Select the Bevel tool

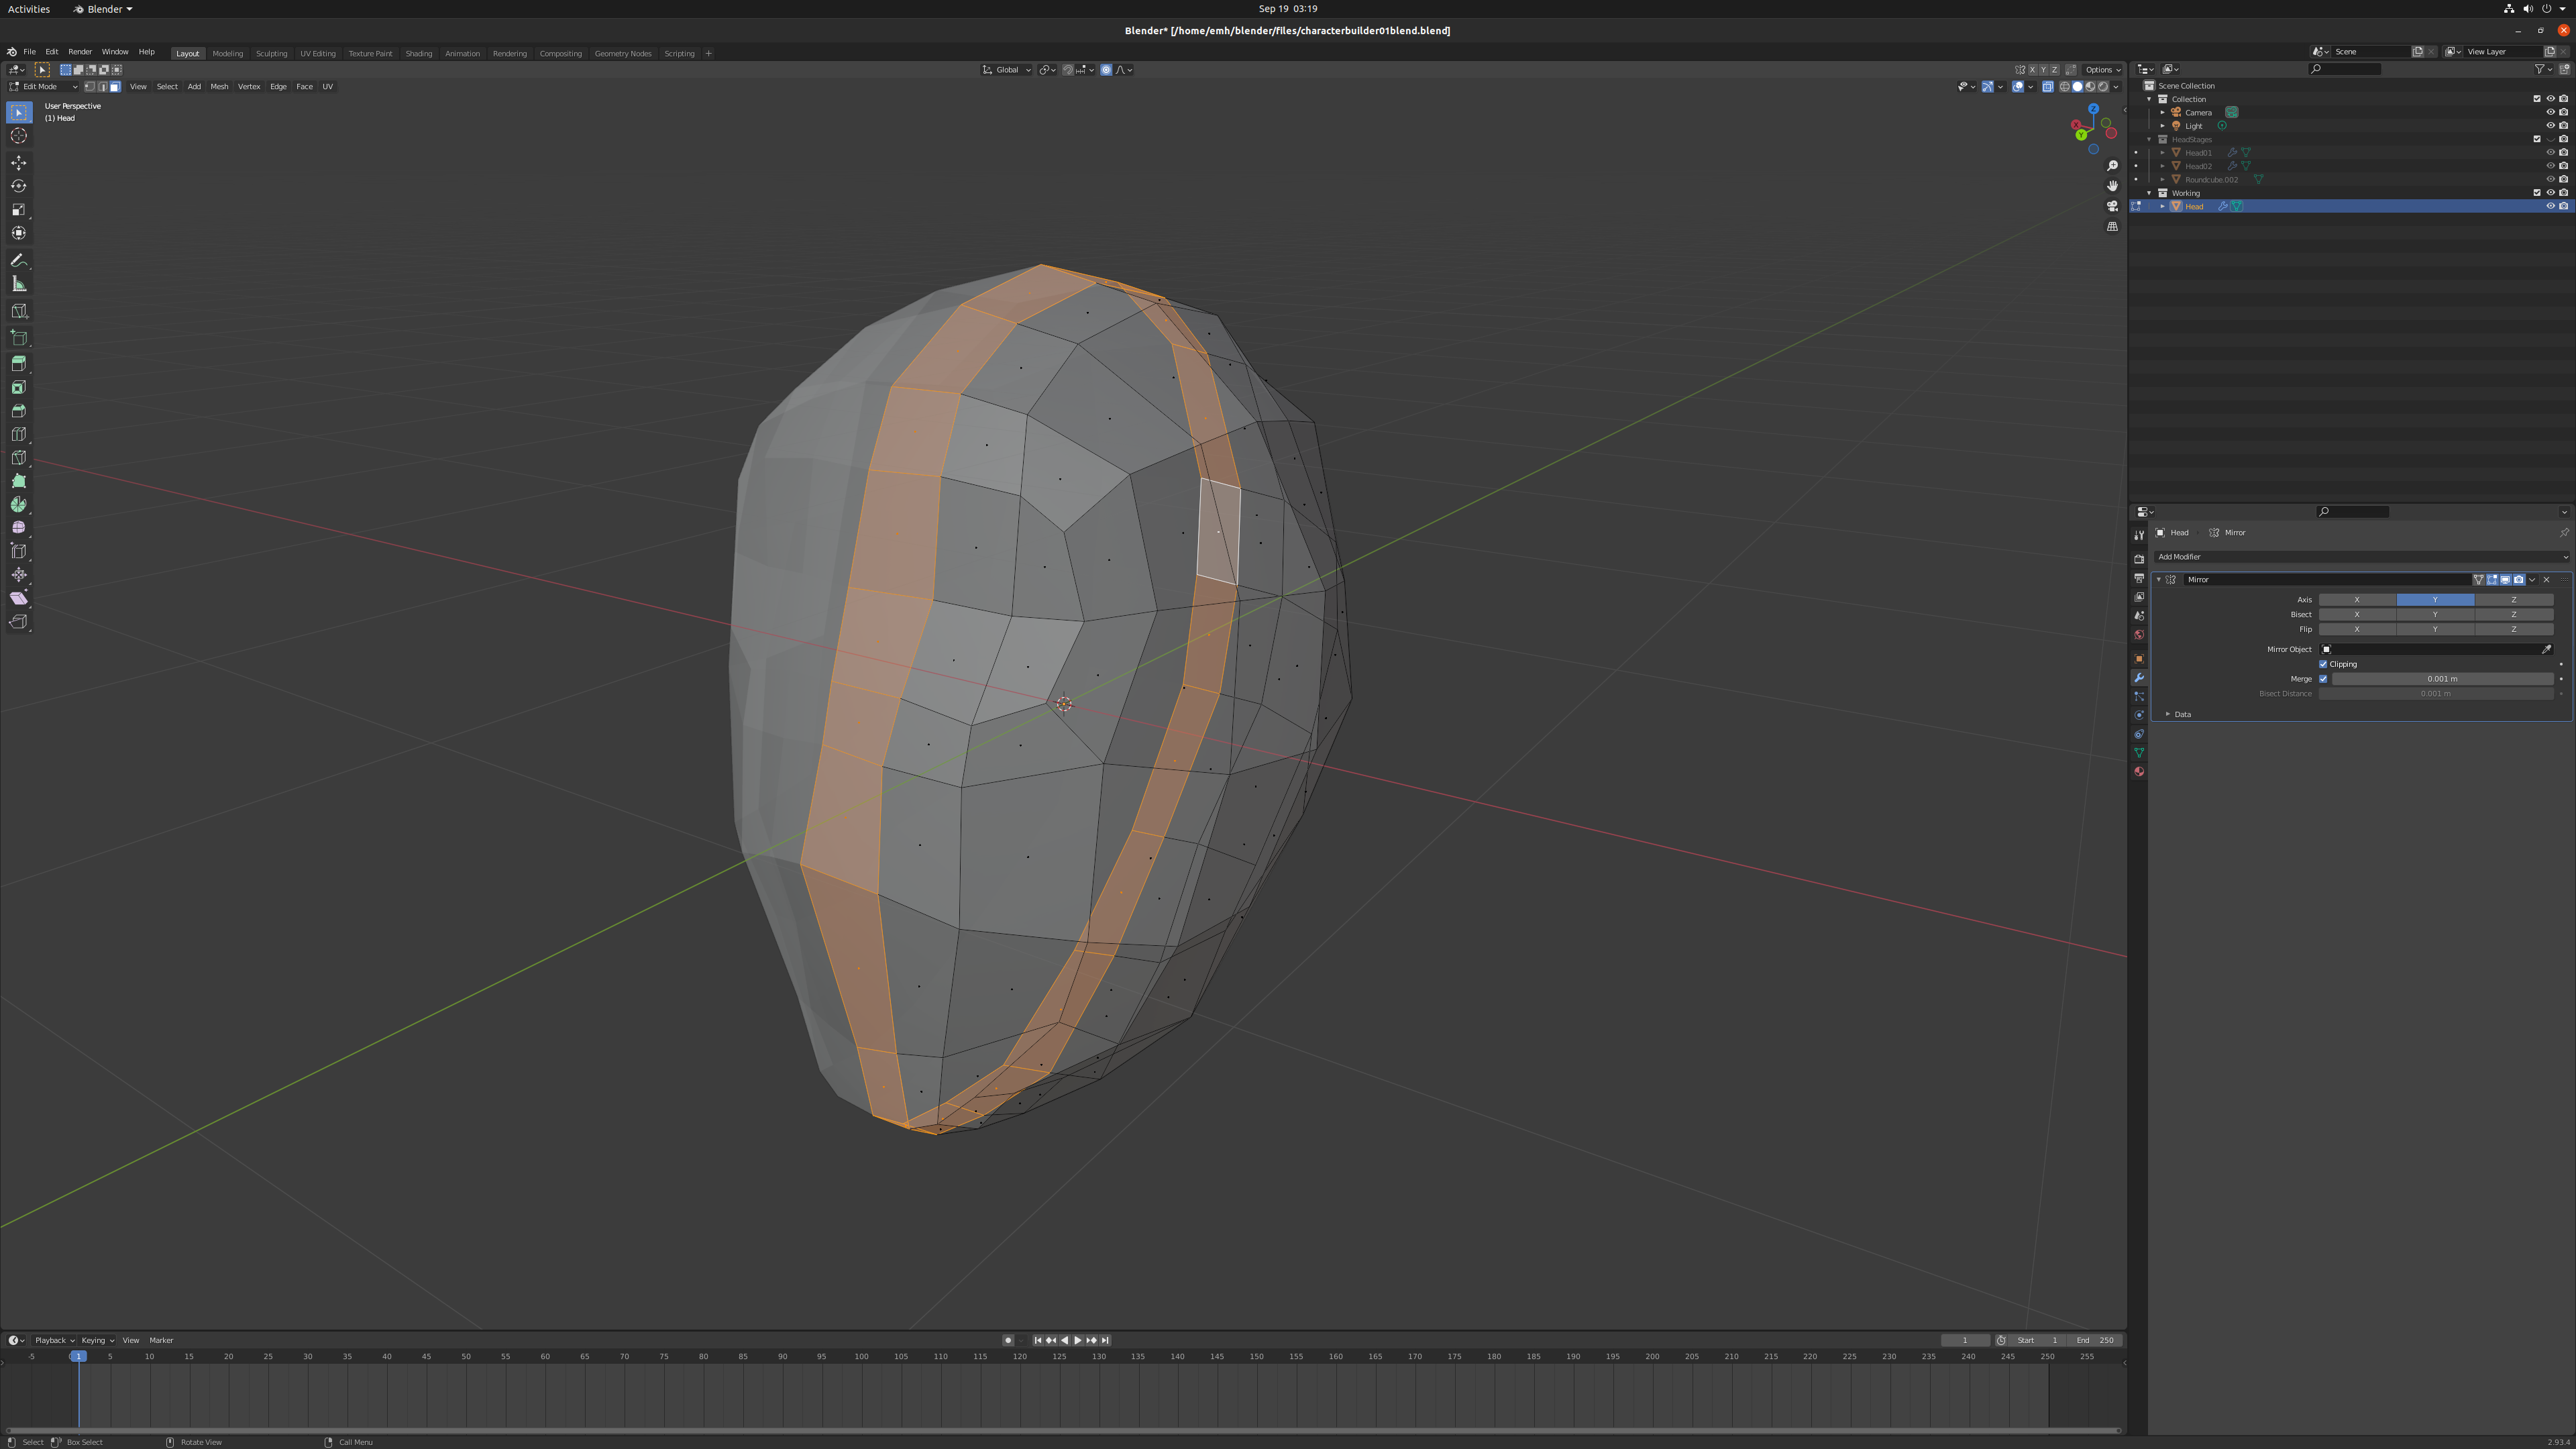pos(19,411)
